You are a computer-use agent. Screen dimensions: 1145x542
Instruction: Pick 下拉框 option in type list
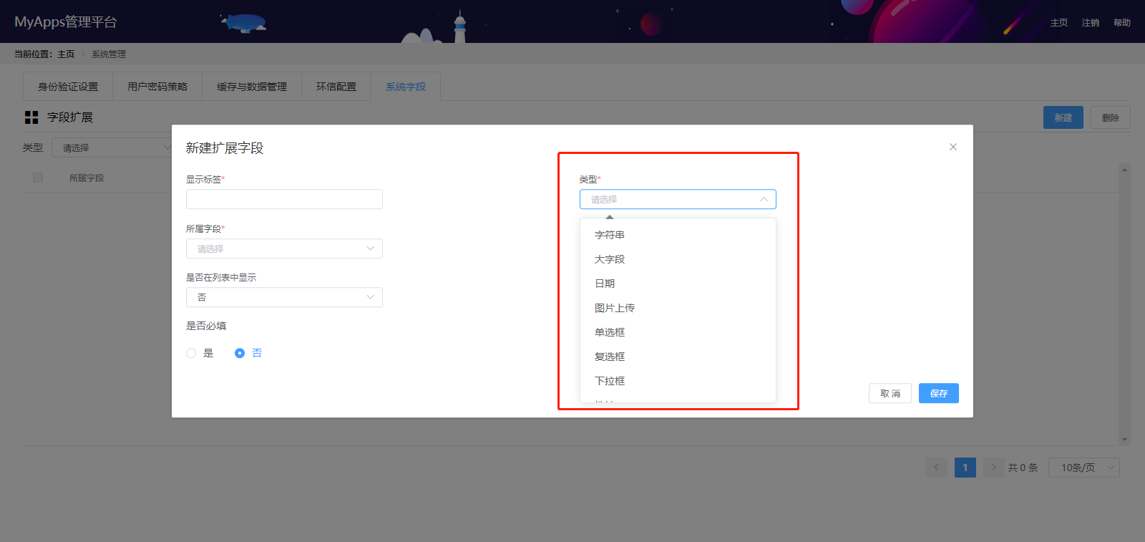[610, 381]
